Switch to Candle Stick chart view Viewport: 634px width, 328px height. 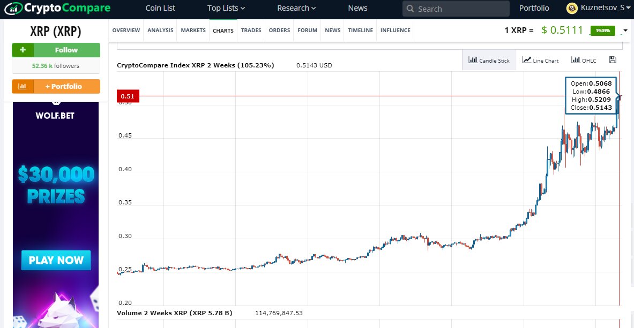point(489,60)
